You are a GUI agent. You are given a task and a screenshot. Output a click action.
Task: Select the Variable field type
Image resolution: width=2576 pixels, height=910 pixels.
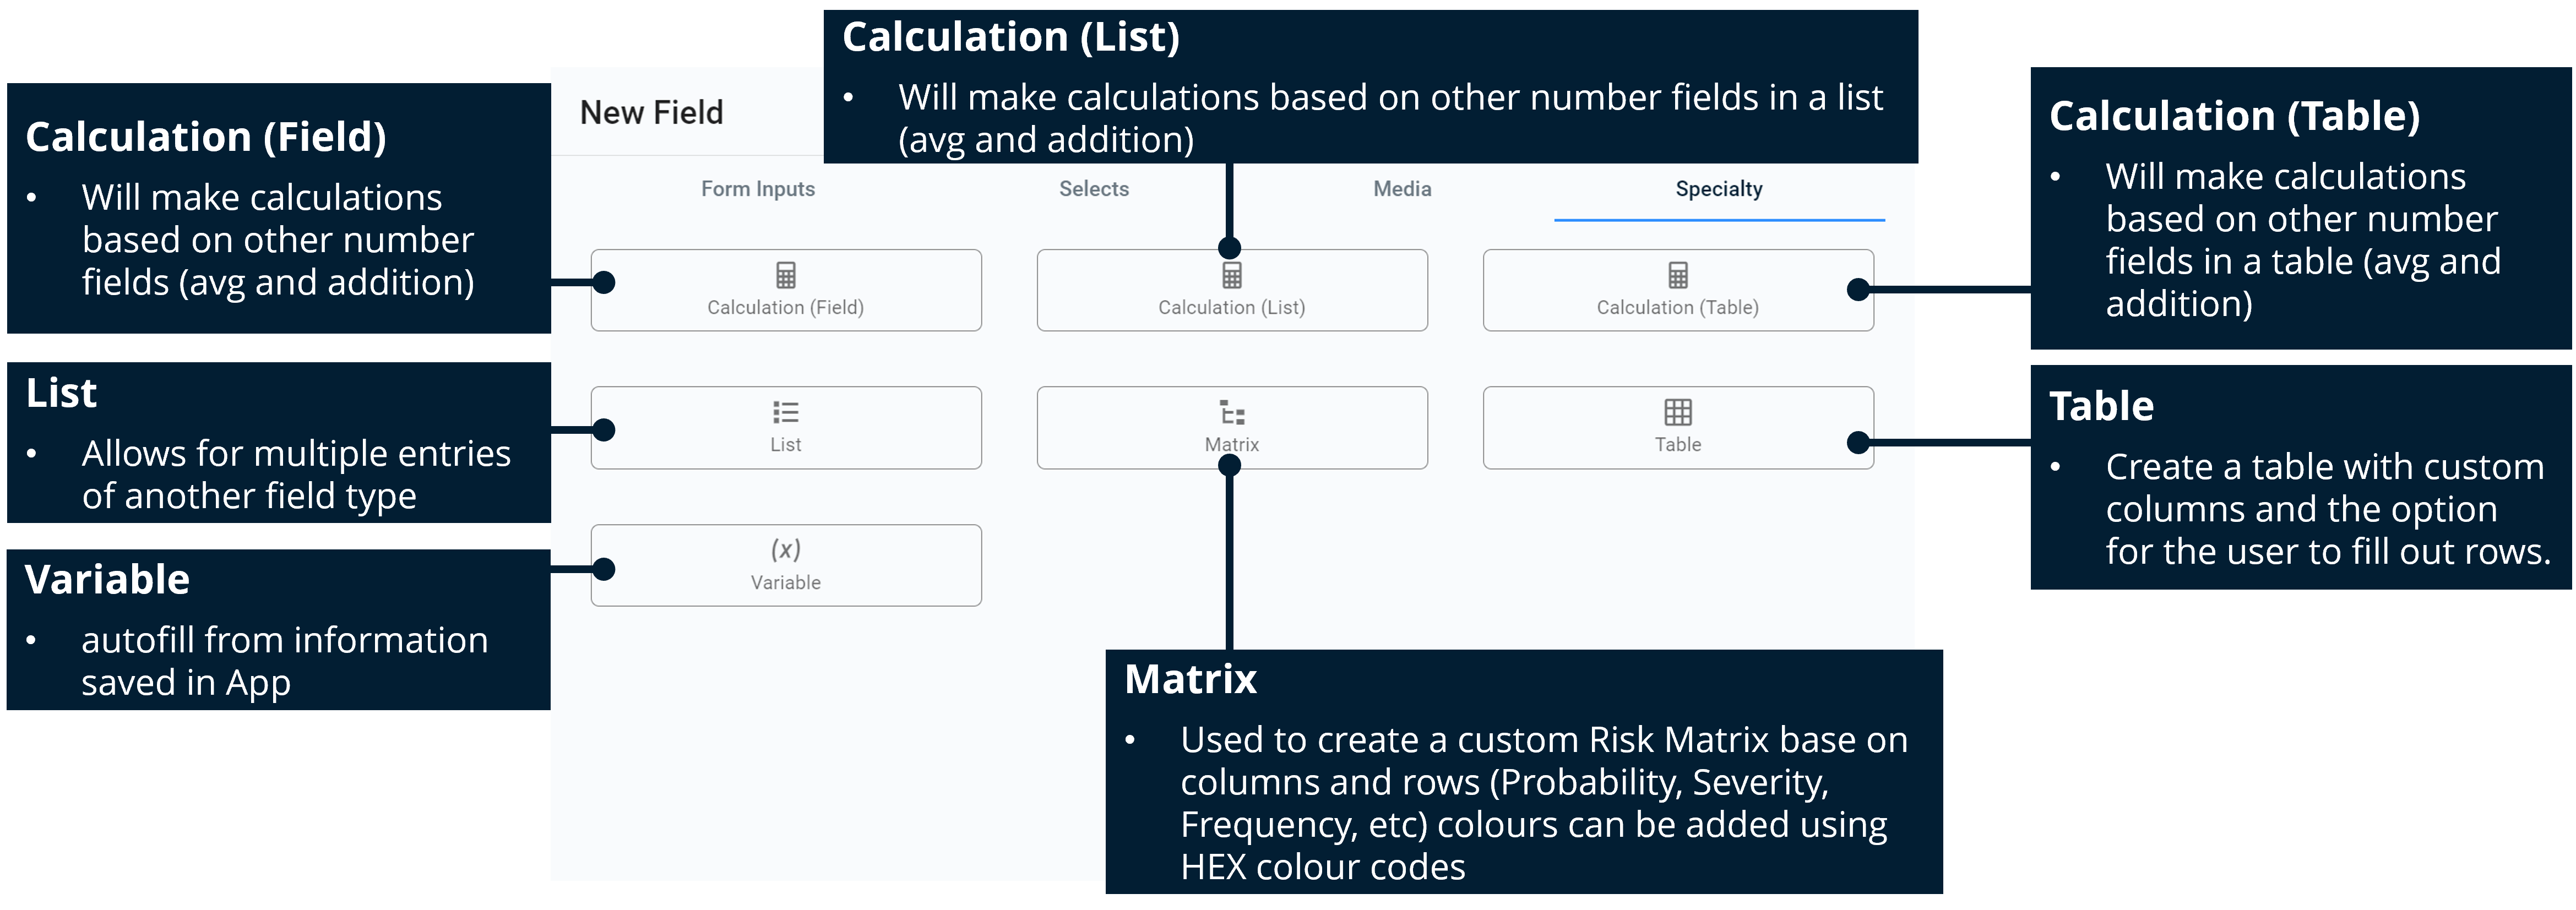click(x=786, y=565)
